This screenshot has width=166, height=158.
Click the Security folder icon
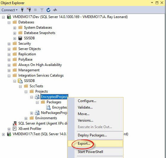[x=15, y=43]
